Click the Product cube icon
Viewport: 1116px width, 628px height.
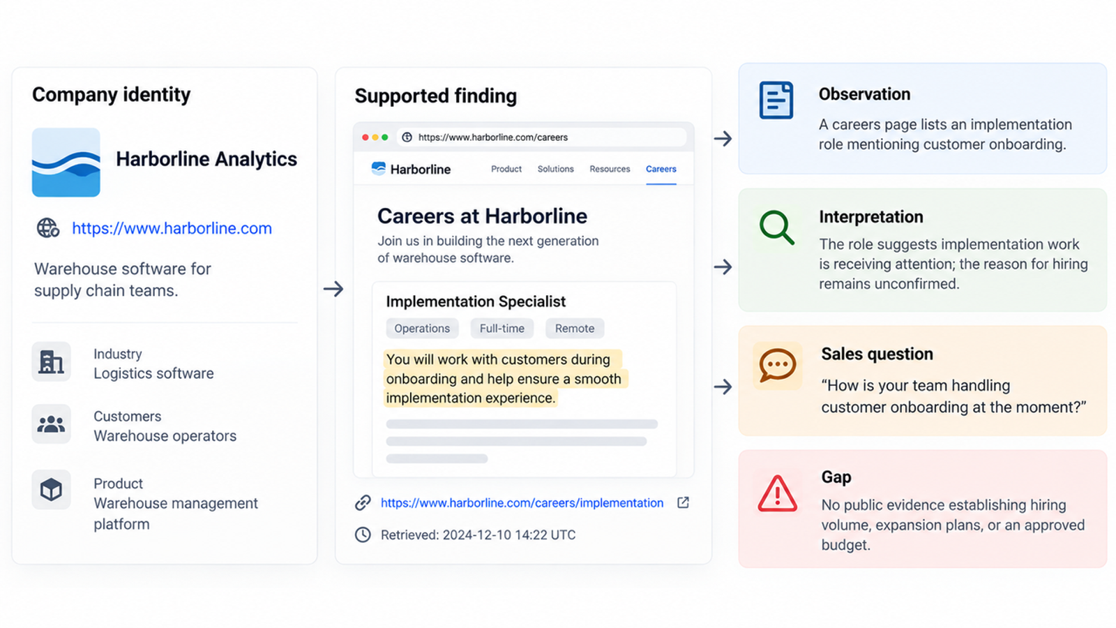coord(51,489)
